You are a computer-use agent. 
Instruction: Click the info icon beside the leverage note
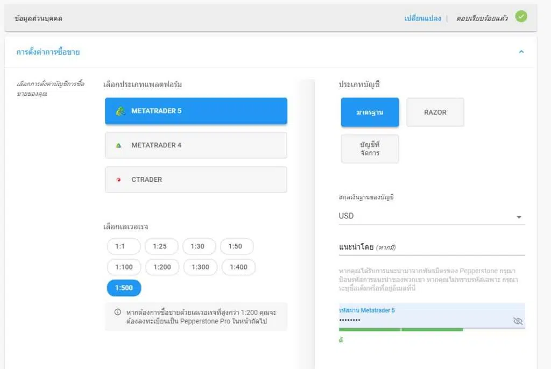point(118,312)
